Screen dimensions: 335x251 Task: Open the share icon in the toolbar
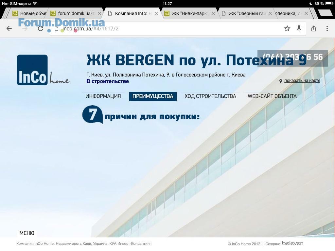point(314,28)
